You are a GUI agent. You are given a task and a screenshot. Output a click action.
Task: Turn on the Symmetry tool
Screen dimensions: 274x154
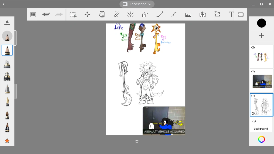pyautogui.click(x=130, y=14)
